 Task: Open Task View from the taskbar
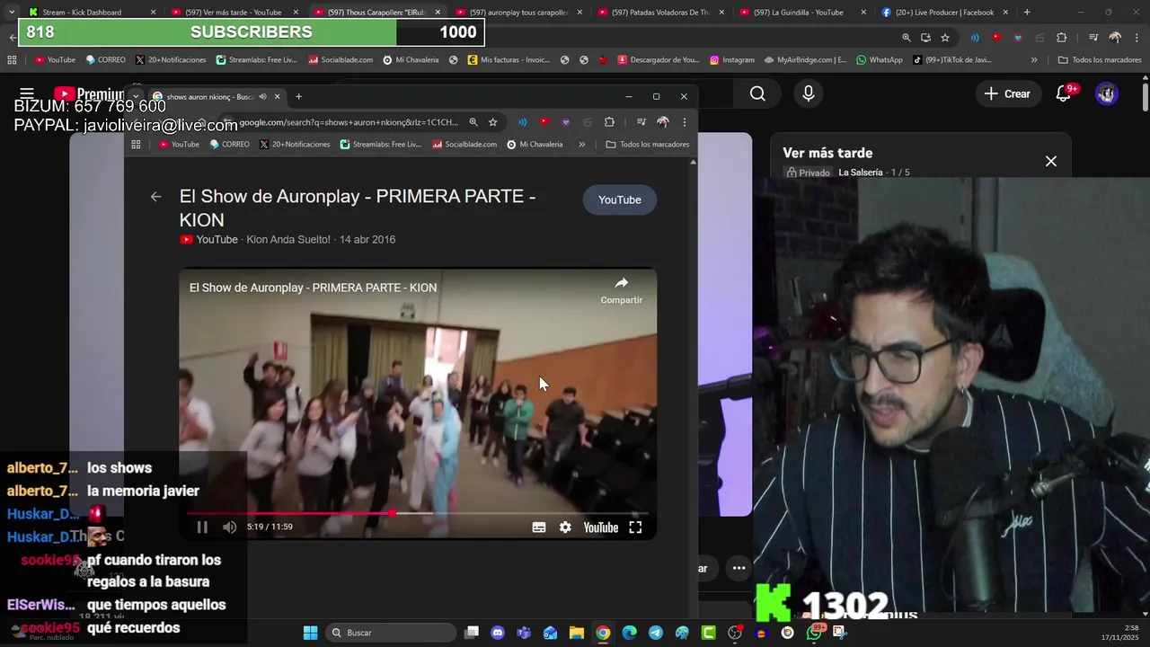472,633
